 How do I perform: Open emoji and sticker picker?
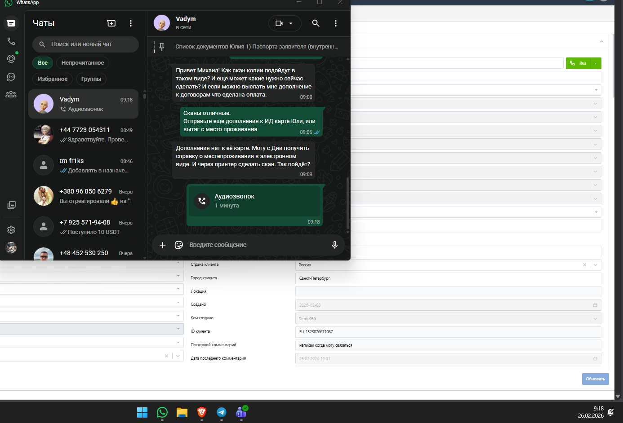point(179,245)
